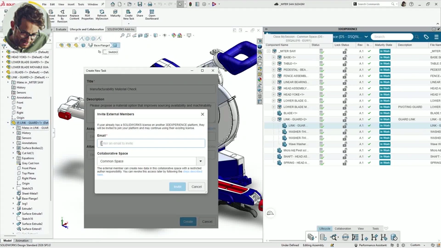Screen dimensions: 441x248
Task: Click the Zoom to Fit magnifier icon
Action: point(122,35)
